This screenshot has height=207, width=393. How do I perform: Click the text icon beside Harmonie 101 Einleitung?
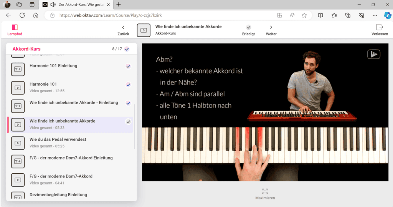(x=18, y=69)
